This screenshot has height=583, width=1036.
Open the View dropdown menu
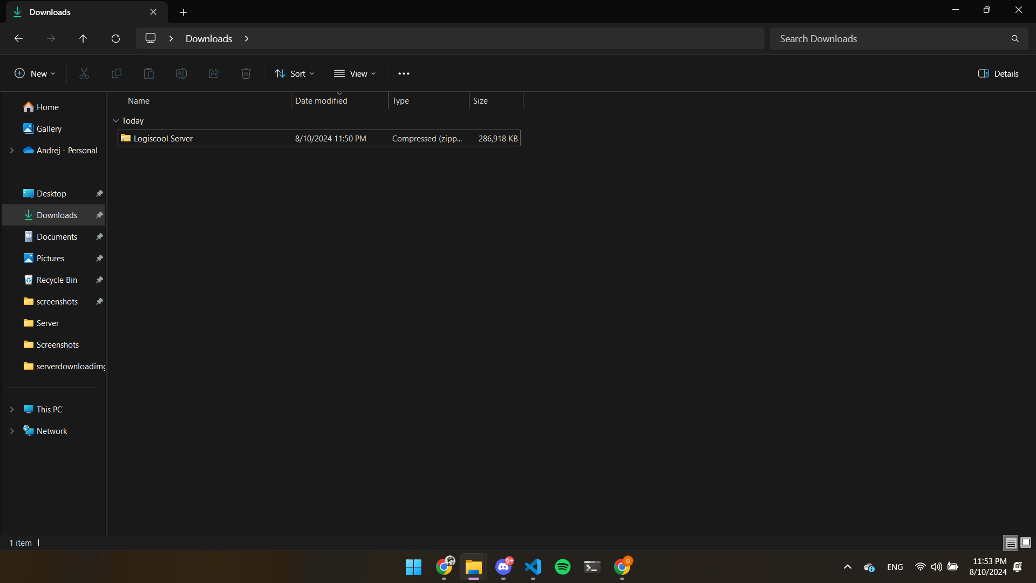pos(355,73)
